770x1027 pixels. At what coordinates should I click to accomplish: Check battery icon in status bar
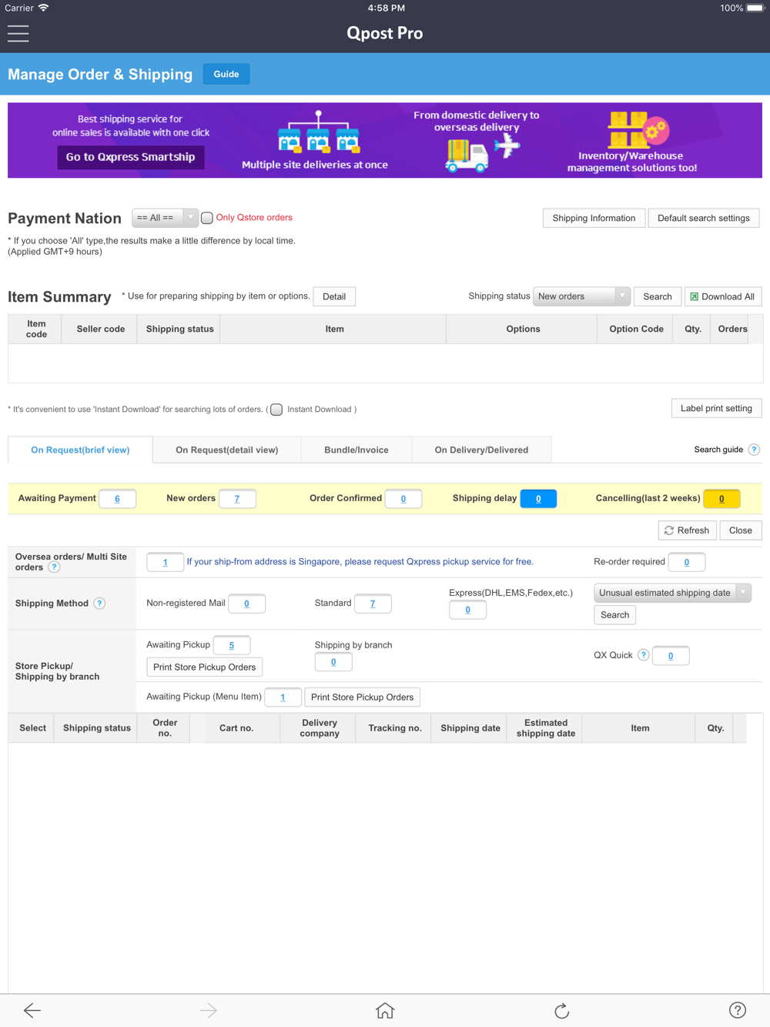[755, 8]
